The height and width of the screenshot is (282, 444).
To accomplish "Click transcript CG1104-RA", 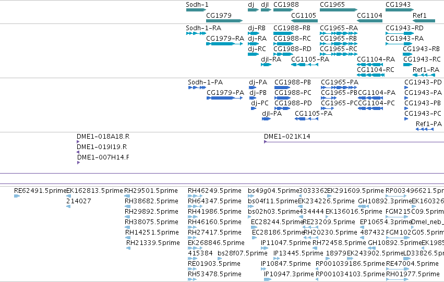I will coord(370,65).
